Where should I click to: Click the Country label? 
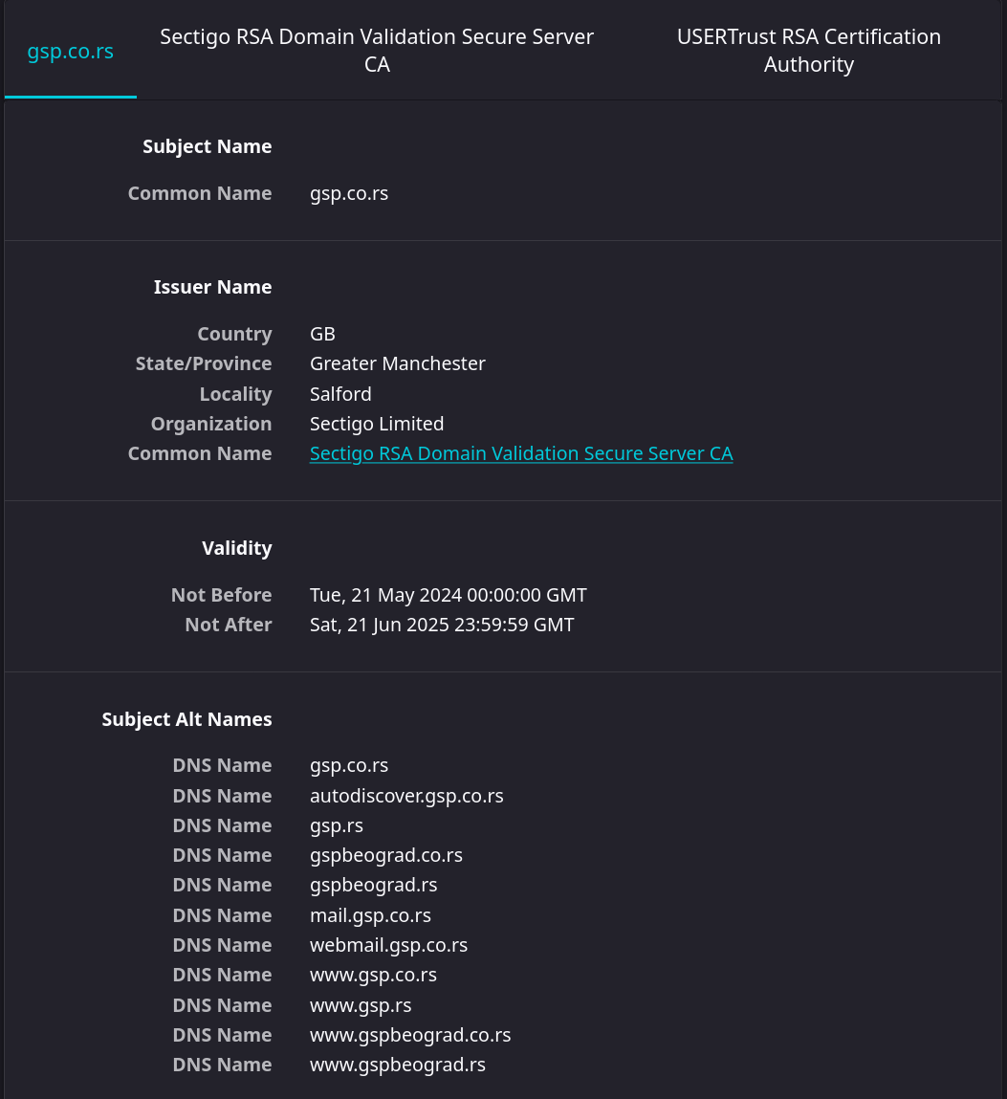coord(234,335)
